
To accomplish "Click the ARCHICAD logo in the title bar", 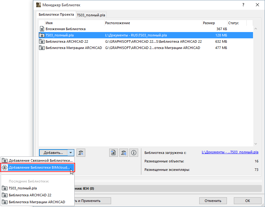I will [38, 5].
